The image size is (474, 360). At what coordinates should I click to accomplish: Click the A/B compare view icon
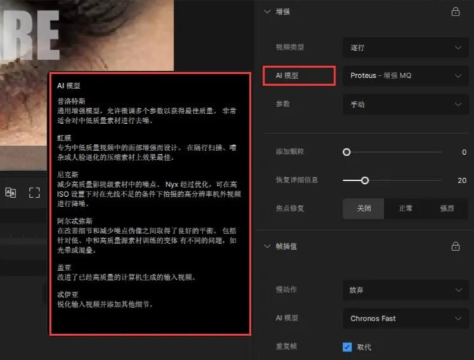pyautogui.click(x=11, y=192)
